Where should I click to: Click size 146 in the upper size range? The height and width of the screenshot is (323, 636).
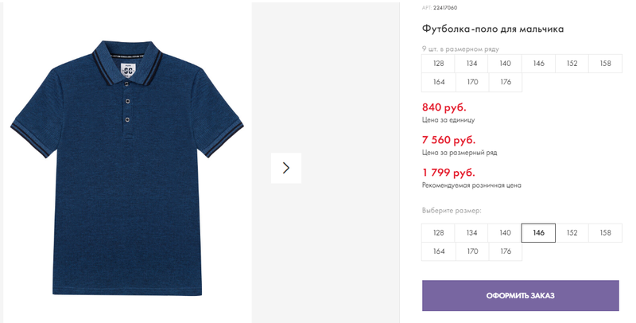coord(538,64)
